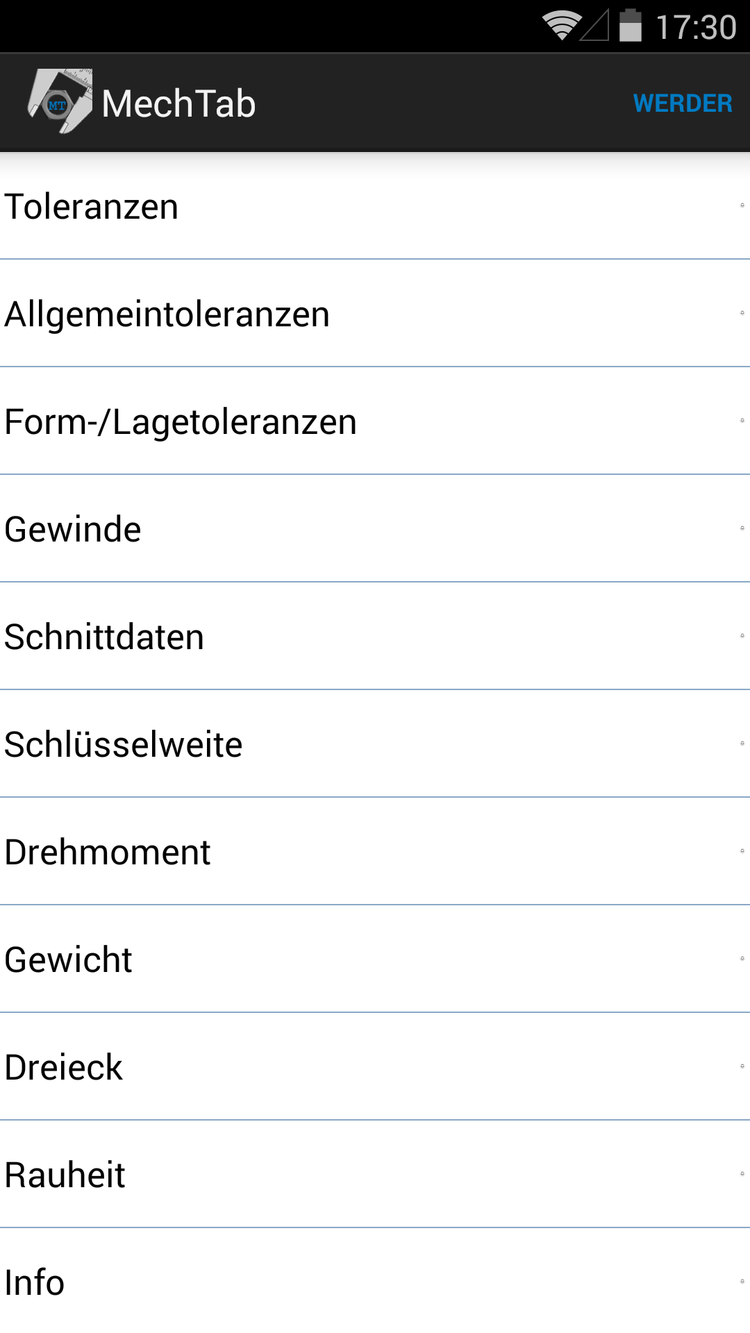Tap the 17:30 clock in status bar

pos(696,28)
